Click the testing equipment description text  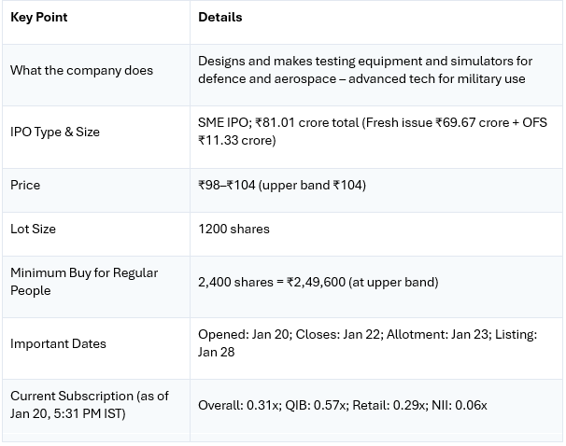(x=364, y=62)
